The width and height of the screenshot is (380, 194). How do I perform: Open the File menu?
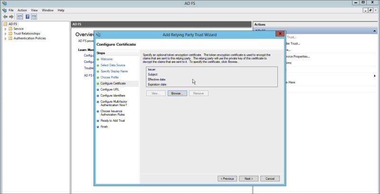click(x=11, y=10)
